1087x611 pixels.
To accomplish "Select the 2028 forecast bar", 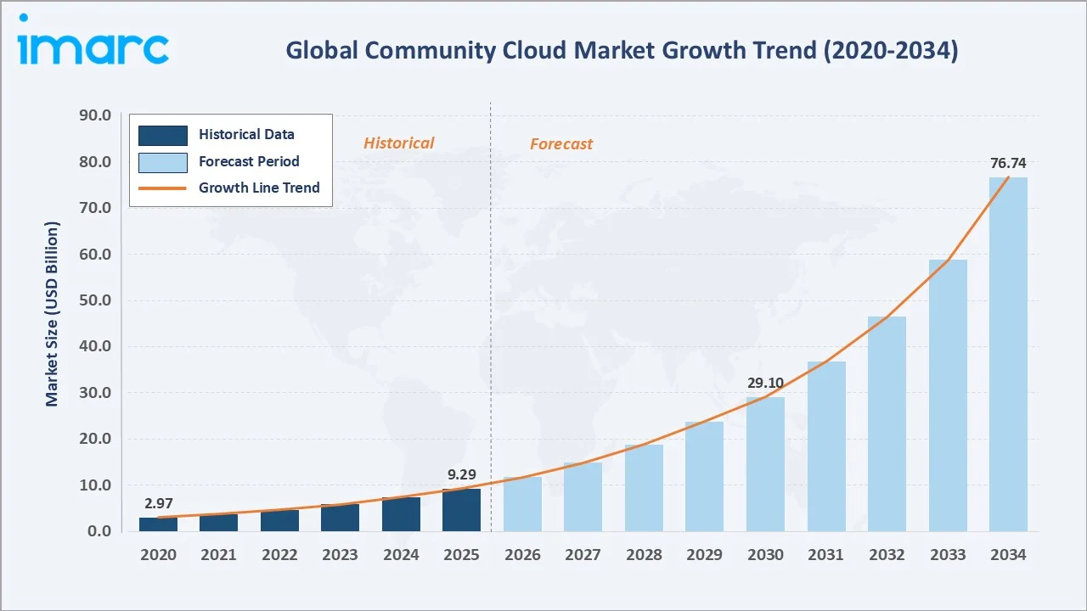I will (x=644, y=488).
